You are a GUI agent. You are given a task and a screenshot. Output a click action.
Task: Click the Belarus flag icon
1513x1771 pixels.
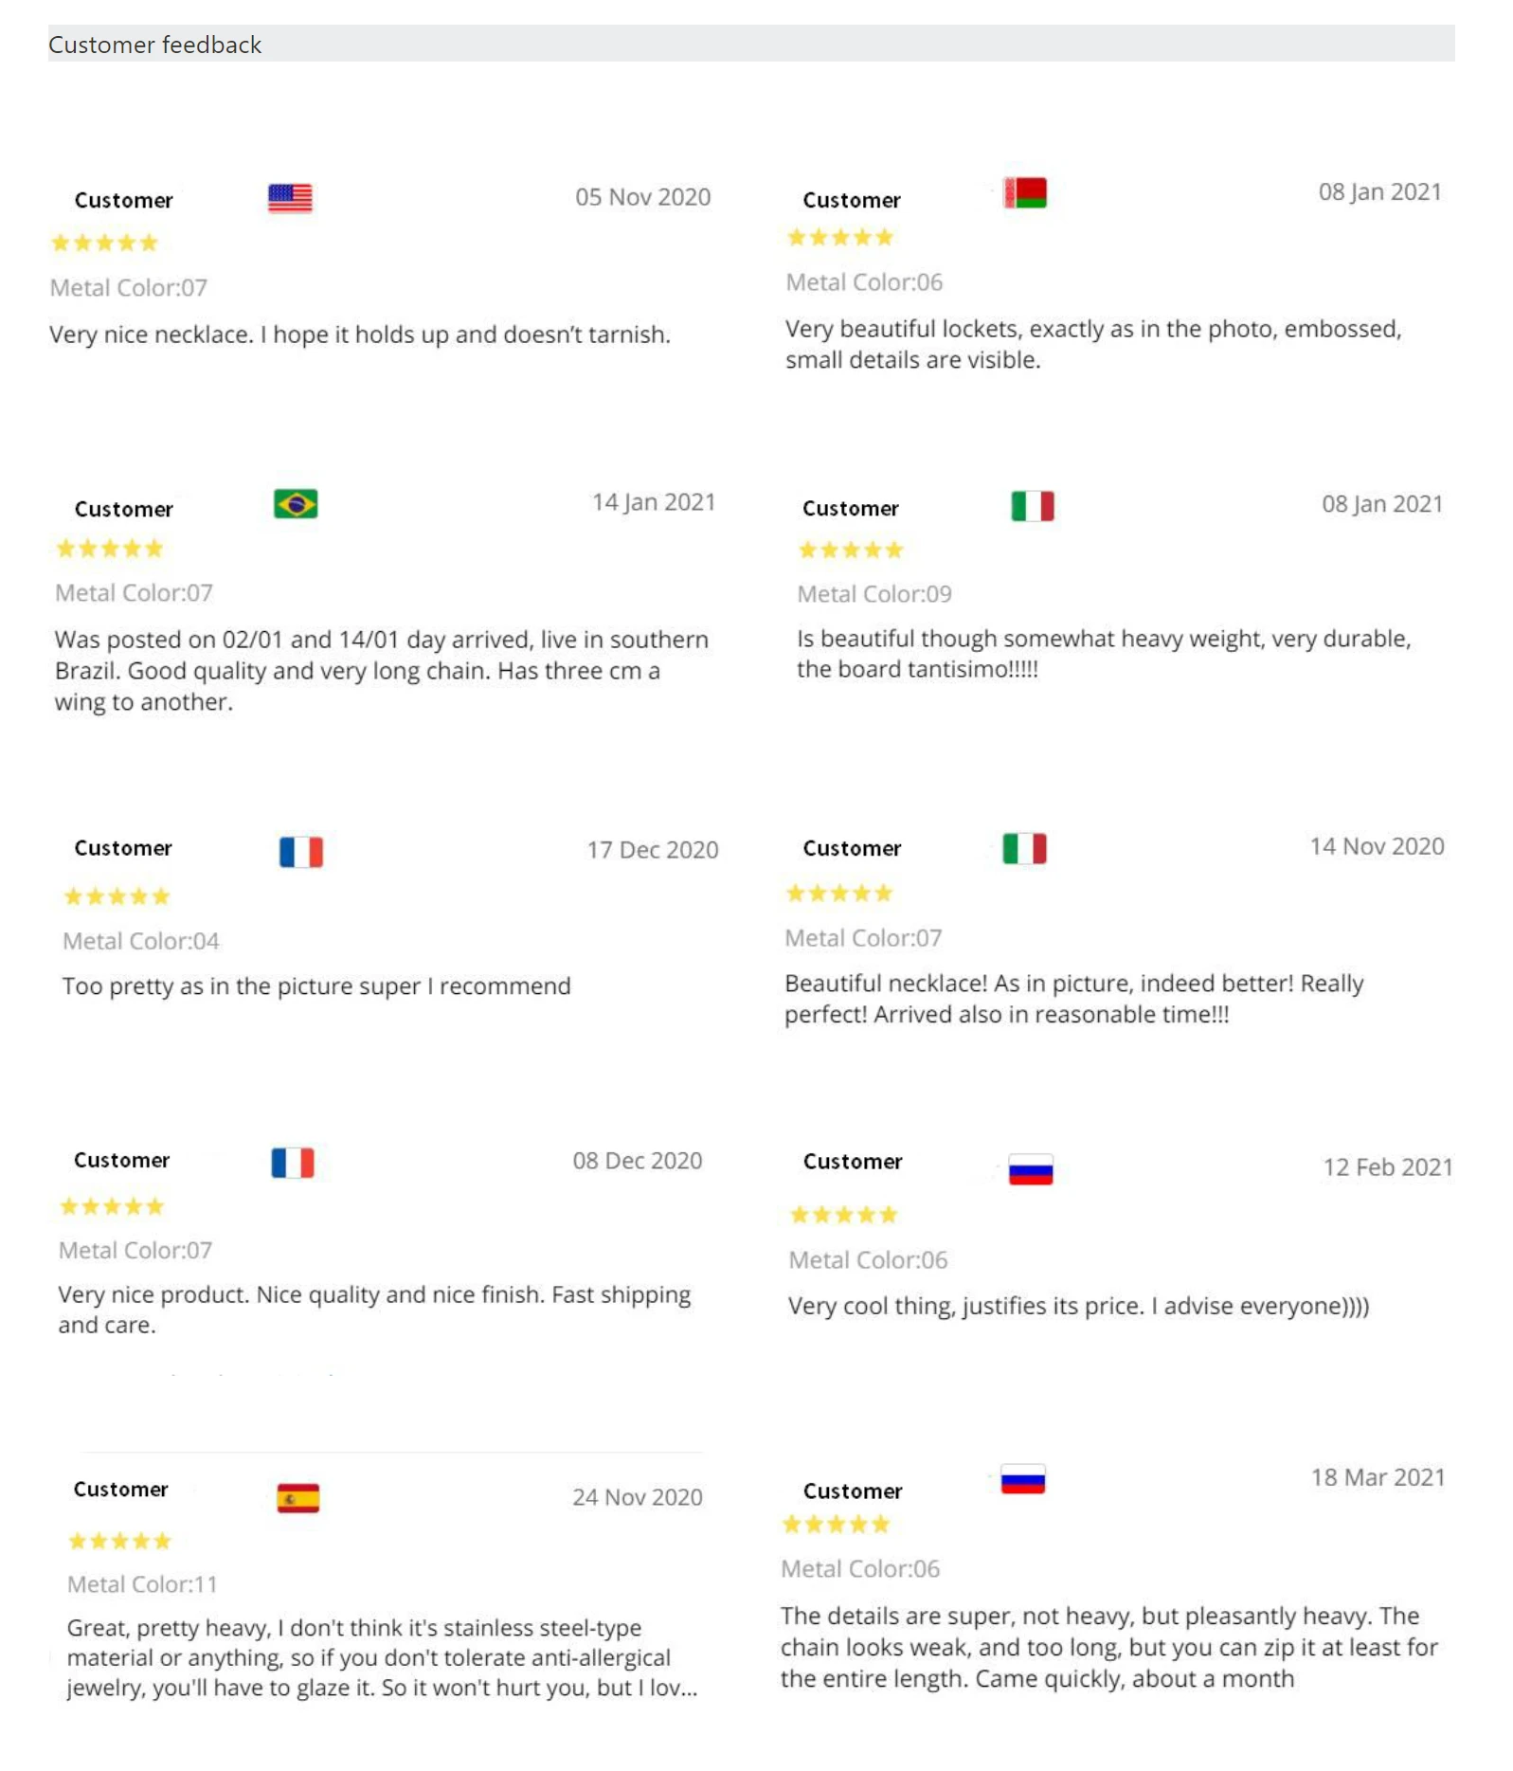point(1025,193)
